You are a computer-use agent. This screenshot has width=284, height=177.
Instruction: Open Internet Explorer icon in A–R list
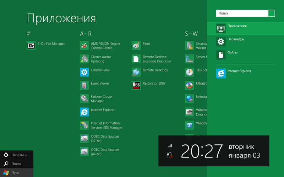(84, 112)
